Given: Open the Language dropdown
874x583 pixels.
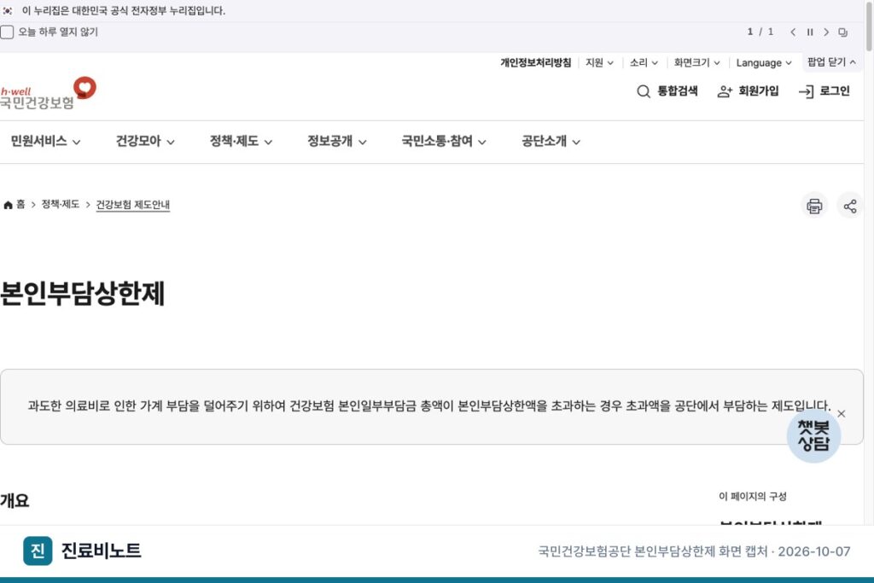Looking at the screenshot, I should [x=764, y=62].
